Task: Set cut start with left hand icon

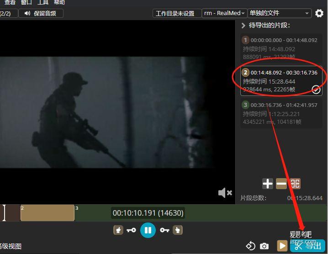Action: [118, 230]
